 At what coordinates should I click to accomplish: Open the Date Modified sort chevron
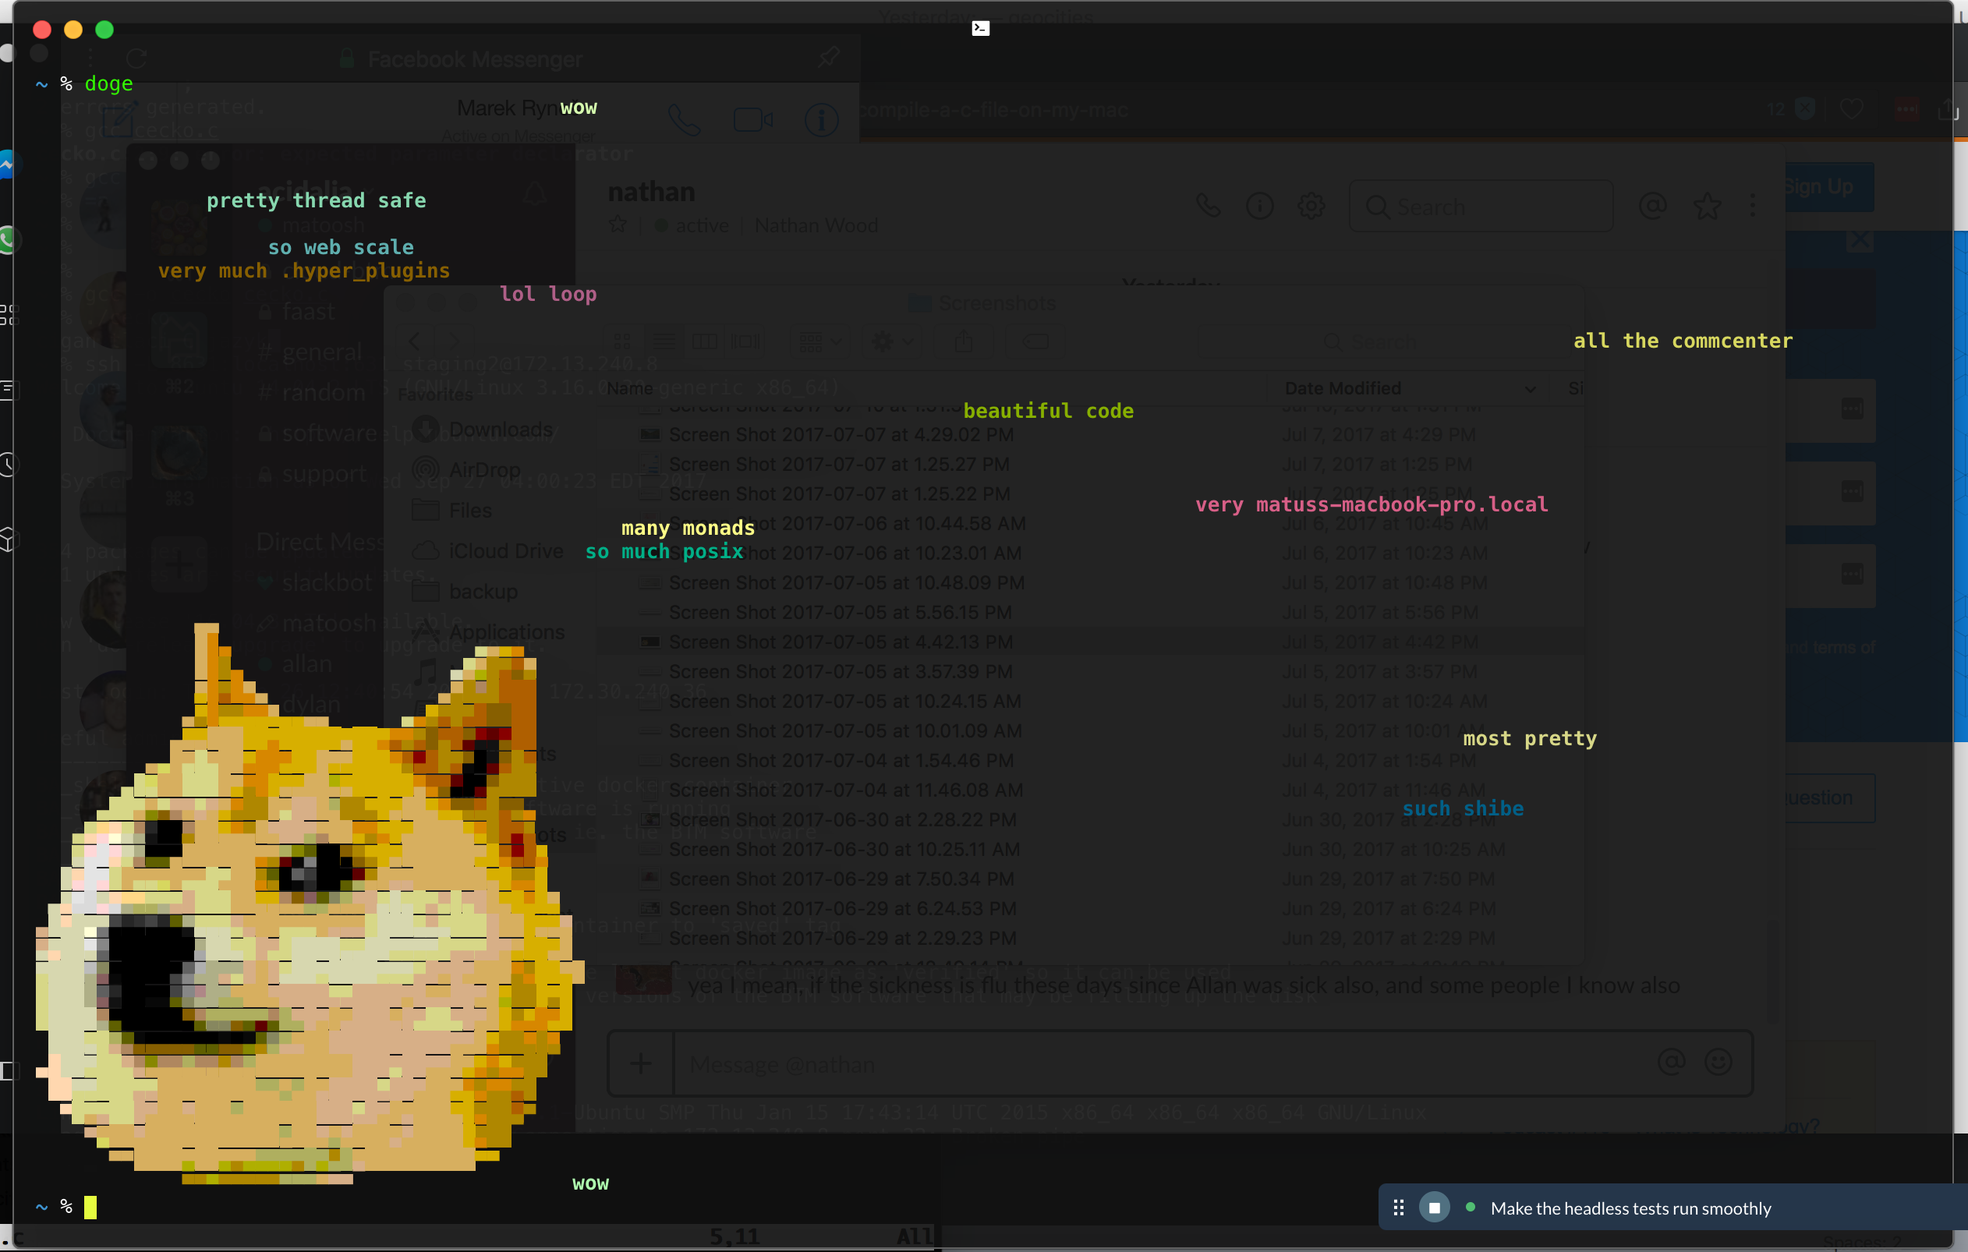pyautogui.click(x=1530, y=390)
